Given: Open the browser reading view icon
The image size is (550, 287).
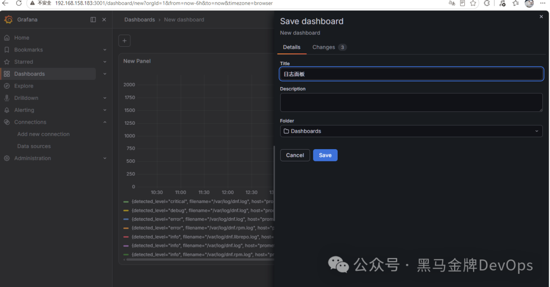Looking at the screenshot, I should click(x=462, y=3).
